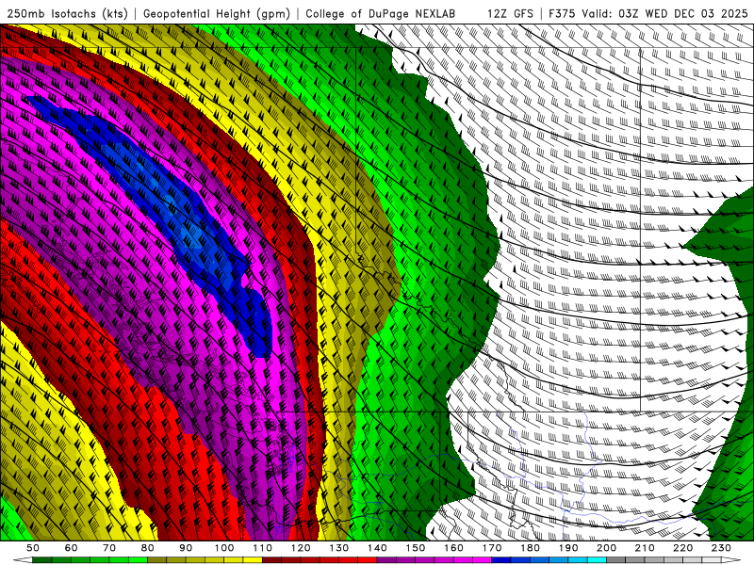Click the brightest yellow segment of the color bar
This screenshot has height=565, width=754.
(253, 559)
